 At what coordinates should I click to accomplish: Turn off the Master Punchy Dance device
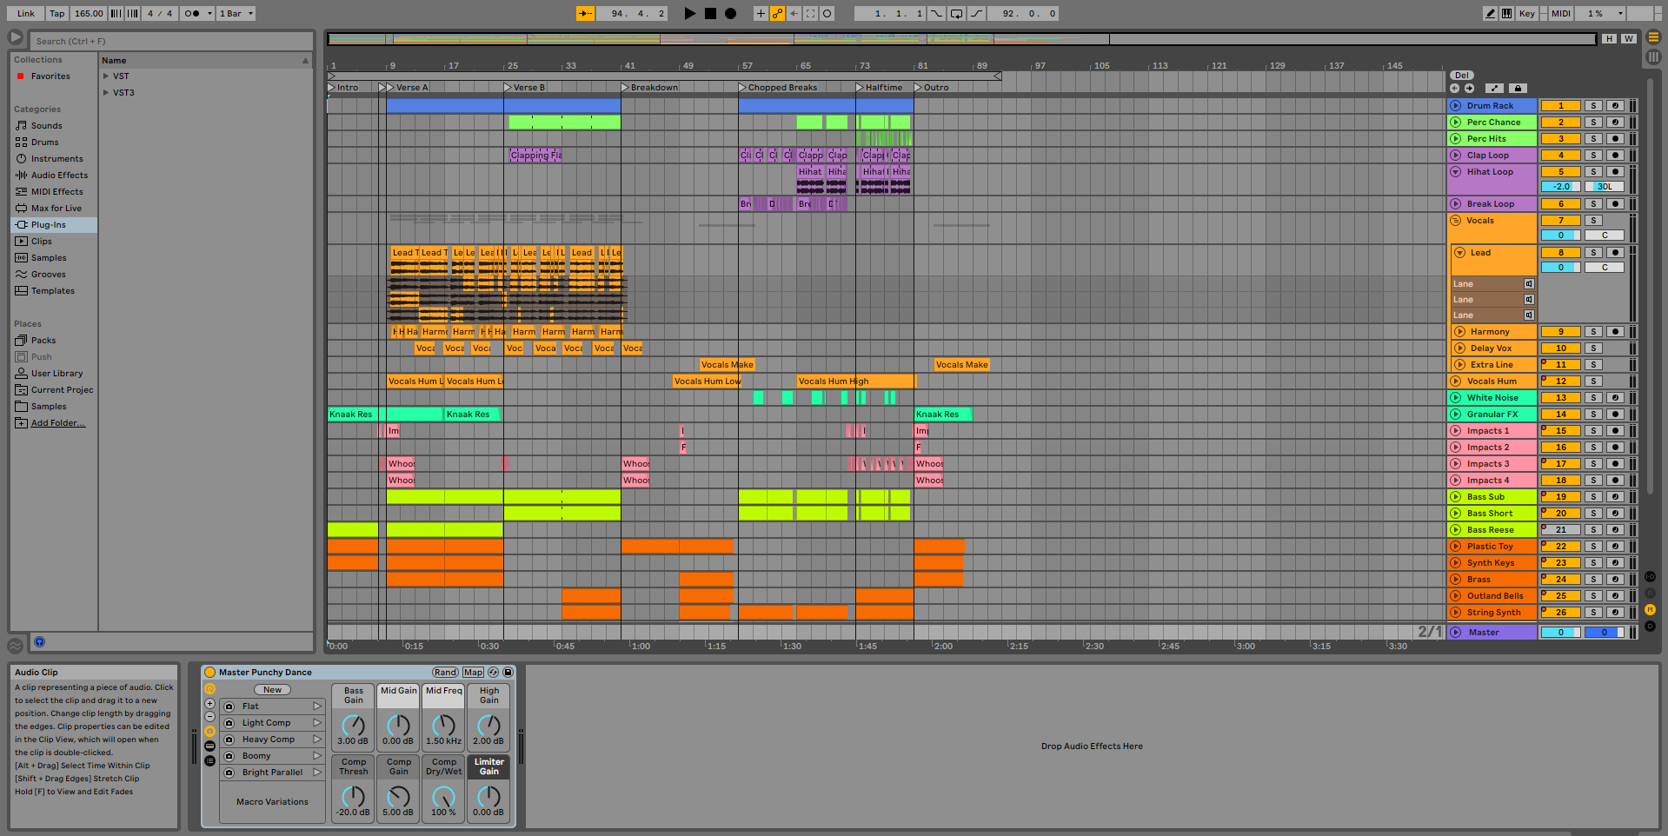[209, 672]
